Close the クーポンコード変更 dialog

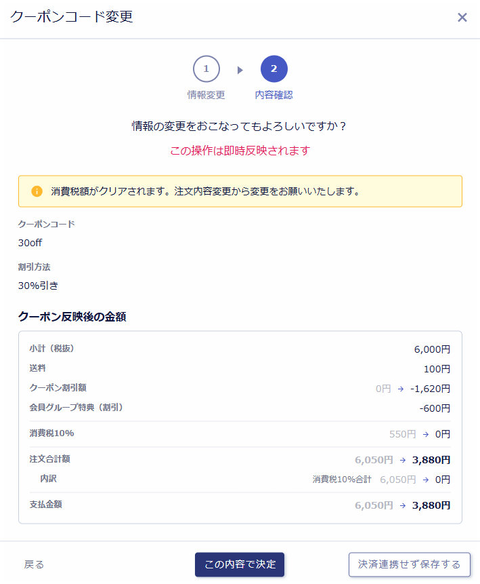[462, 18]
